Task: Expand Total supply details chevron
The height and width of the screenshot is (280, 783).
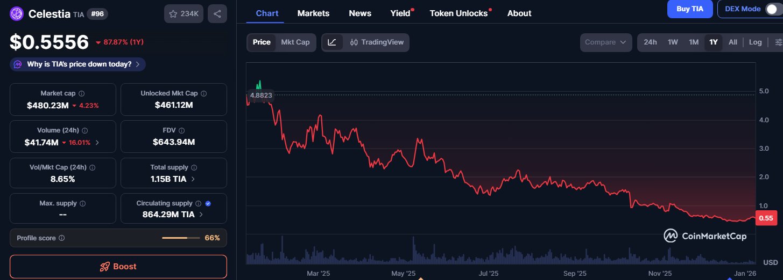Action: pyautogui.click(x=193, y=179)
